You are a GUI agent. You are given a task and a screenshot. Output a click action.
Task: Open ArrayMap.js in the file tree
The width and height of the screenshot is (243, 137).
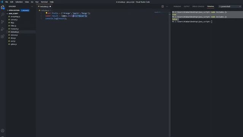click(15, 16)
